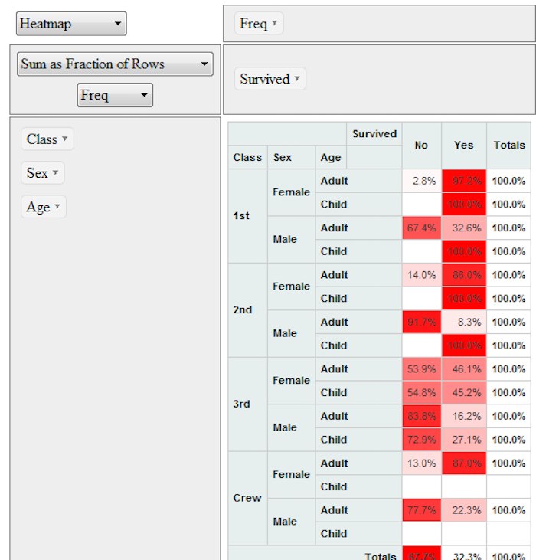Viewport: 536px width, 560px height.
Task: Click the 97.2% heatmap cell
Action: click(464, 181)
